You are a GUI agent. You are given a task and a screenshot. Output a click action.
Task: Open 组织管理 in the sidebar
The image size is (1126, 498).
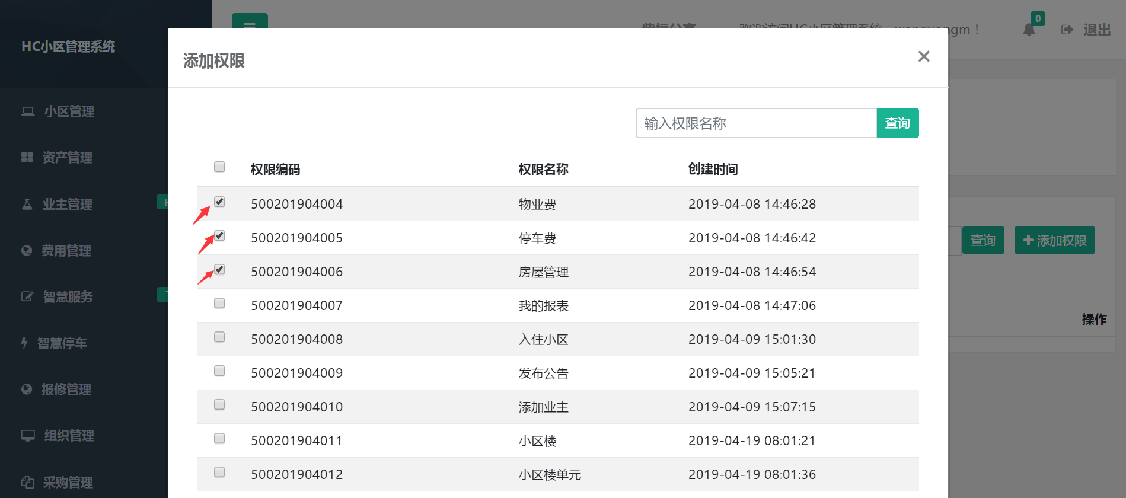pyautogui.click(x=69, y=436)
